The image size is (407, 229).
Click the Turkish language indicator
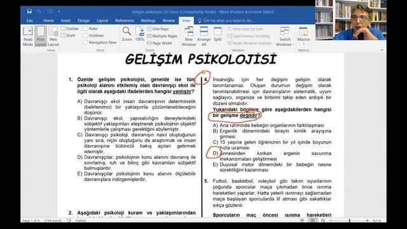(81, 221)
